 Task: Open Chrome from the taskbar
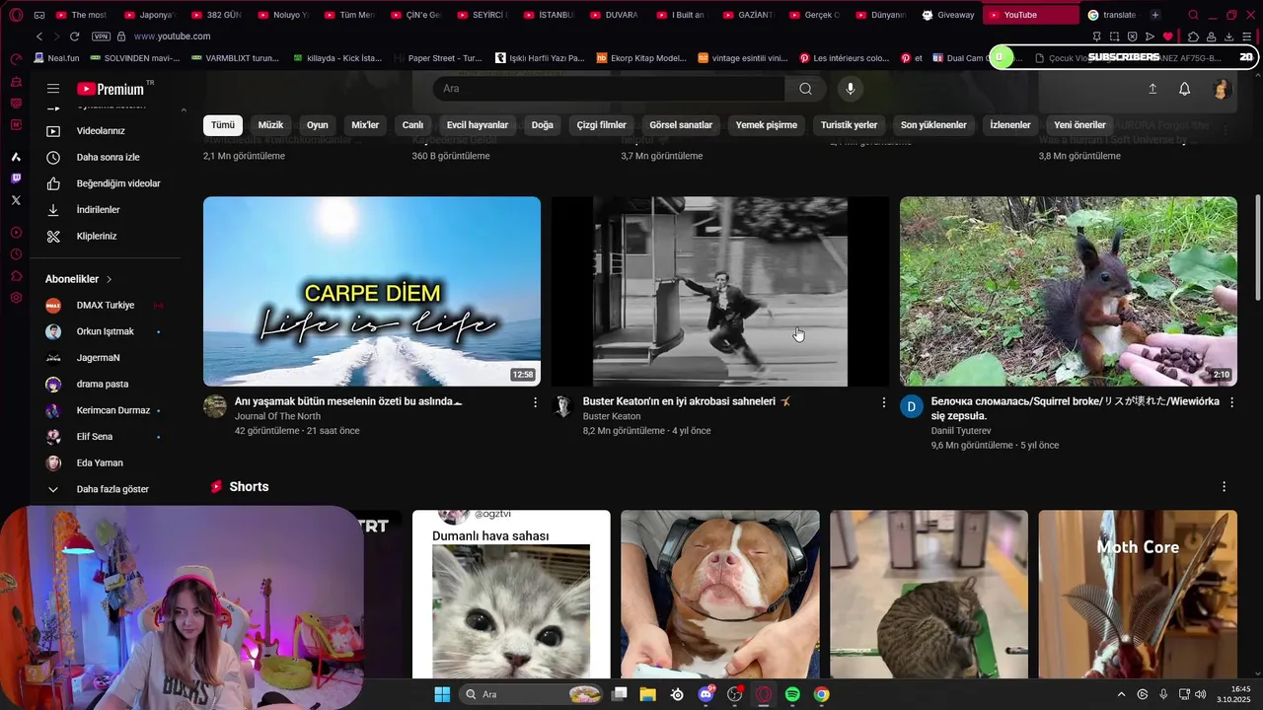click(821, 694)
